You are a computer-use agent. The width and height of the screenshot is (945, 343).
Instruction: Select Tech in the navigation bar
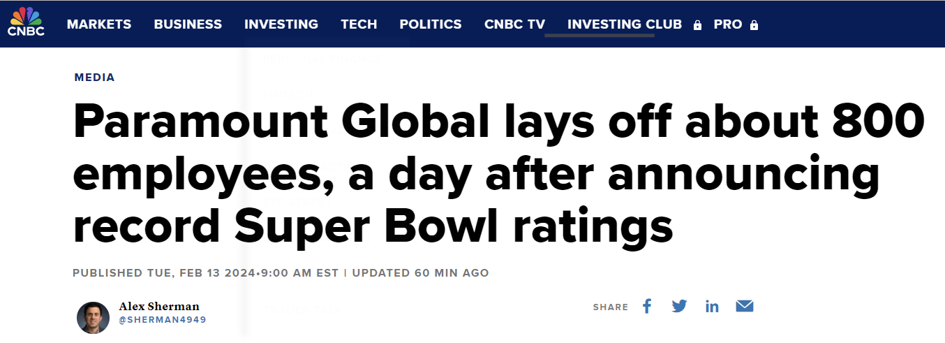tap(359, 24)
